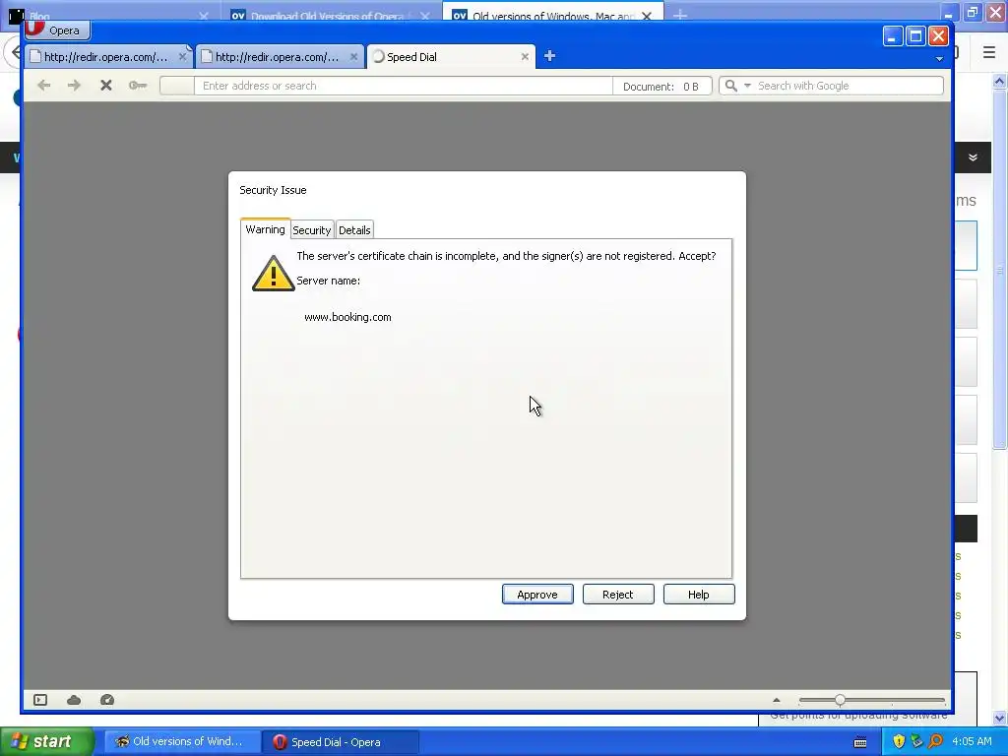Click the Opera Link cloud icon
The image size is (1008, 756).
tap(74, 700)
